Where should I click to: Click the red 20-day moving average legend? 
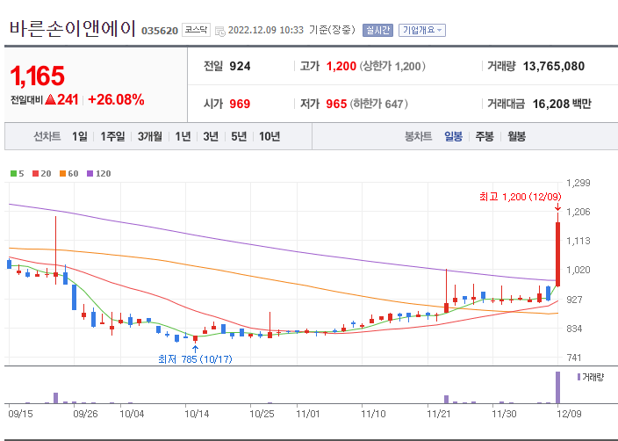pos(42,174)
